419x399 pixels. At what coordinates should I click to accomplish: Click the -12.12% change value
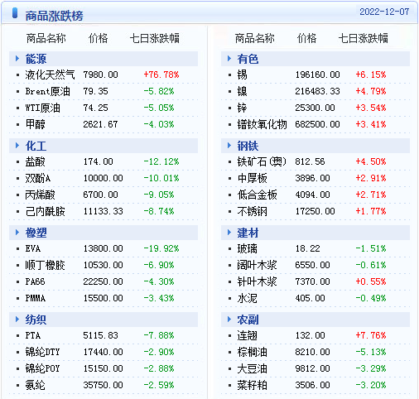[161, 161]
